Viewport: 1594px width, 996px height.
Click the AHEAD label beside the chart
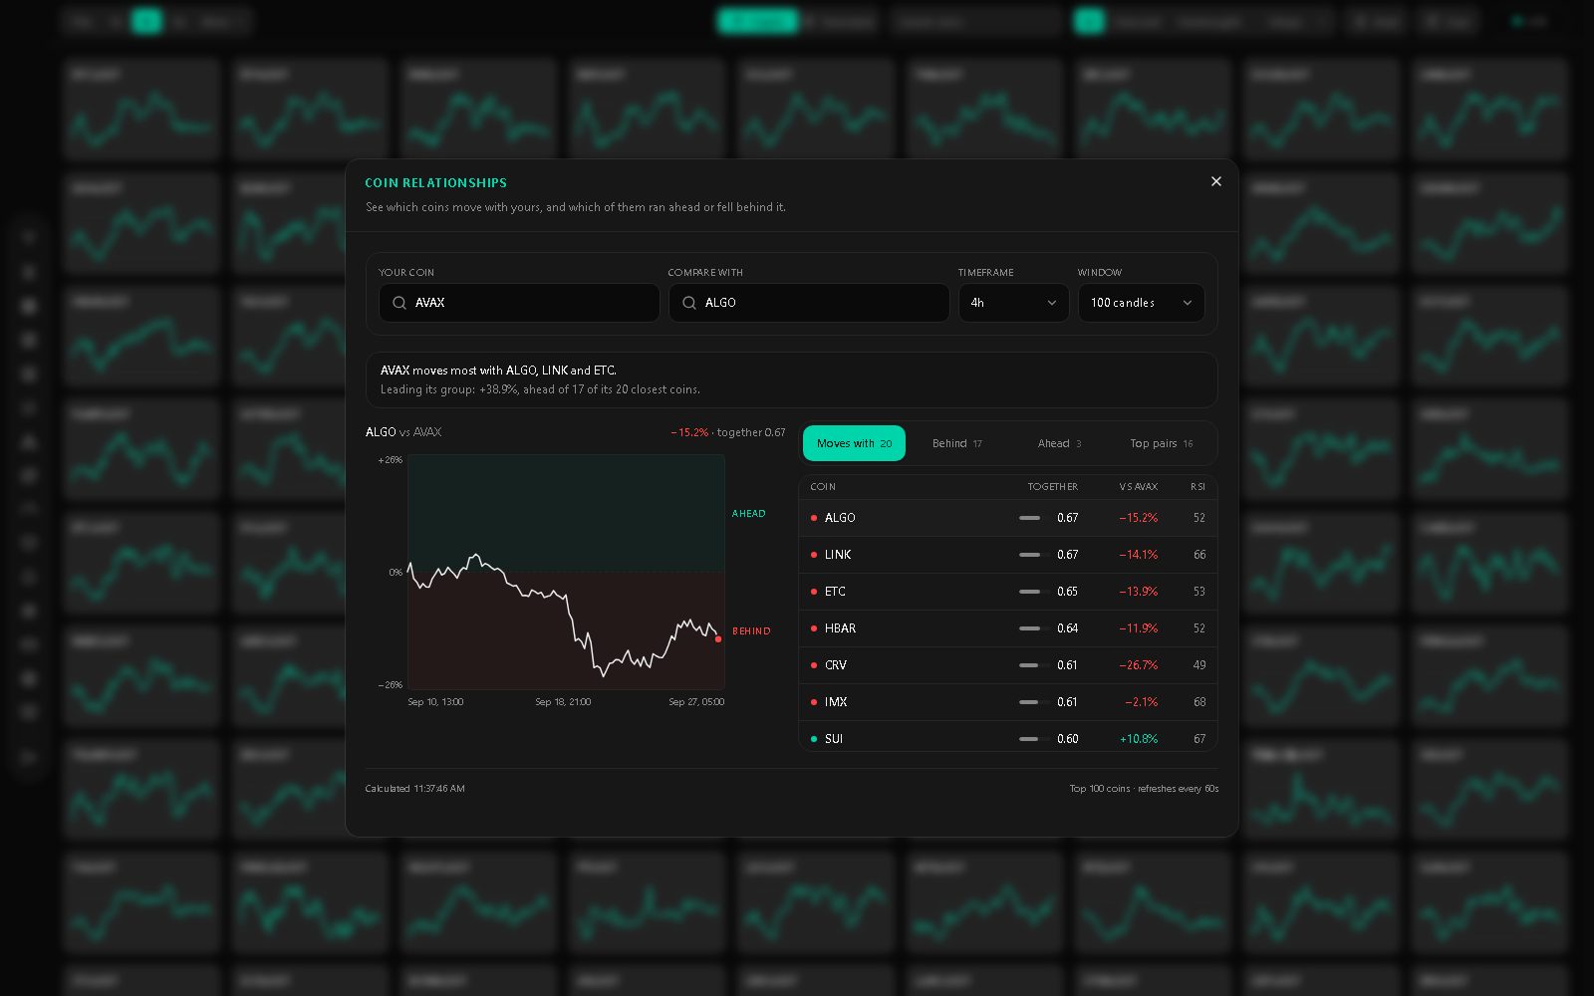pyautogui.click(x=749, y=514)
